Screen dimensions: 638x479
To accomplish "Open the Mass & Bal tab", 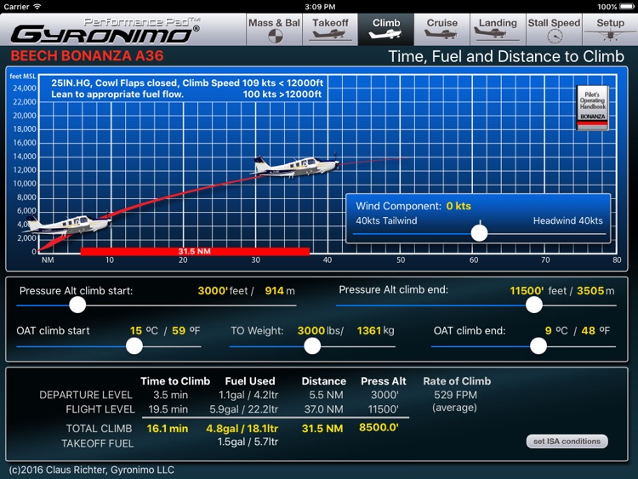I will 274,29.
